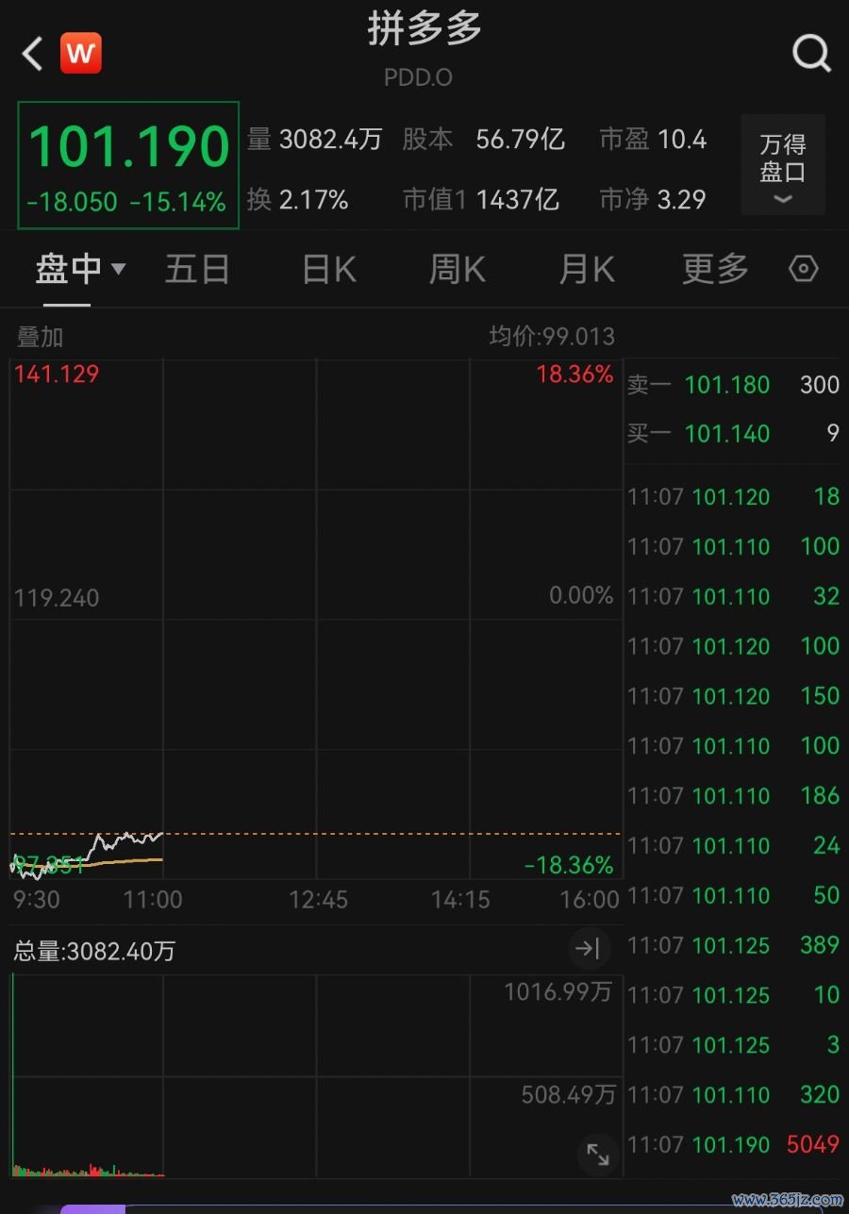Expand the volume chart to fullscreen
Screen dimensions: 849x1214
tap(597, 1153)
